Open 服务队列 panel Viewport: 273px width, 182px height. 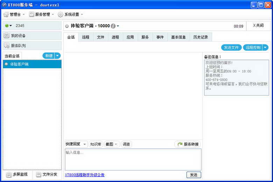(32, 45)
